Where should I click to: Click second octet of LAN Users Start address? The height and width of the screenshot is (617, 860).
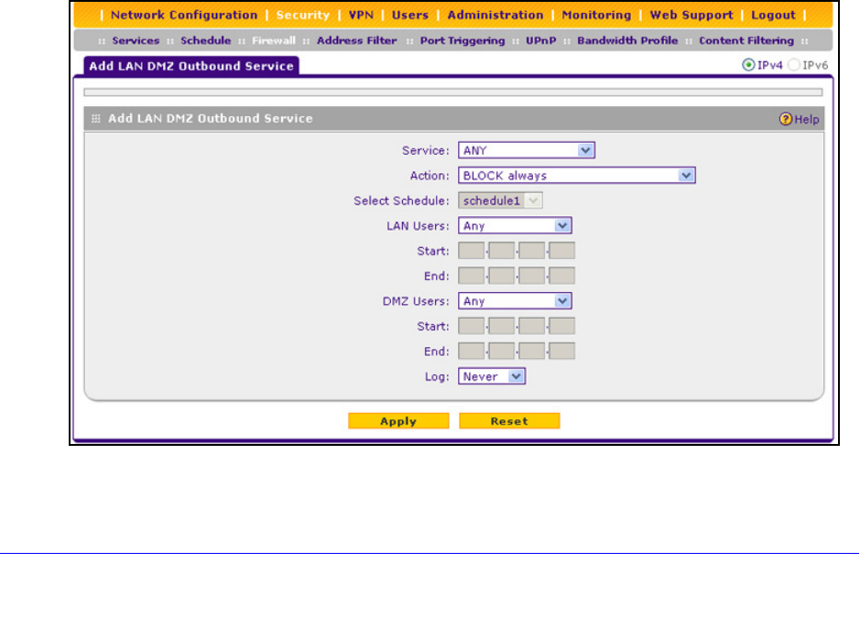501,251
